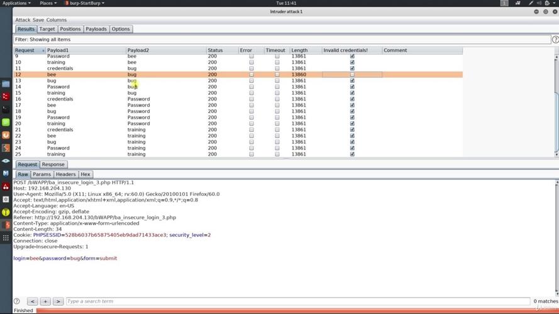Toggle Error checkbox for request 16
The image size is (559, 314).
click(x=252, y=99)
